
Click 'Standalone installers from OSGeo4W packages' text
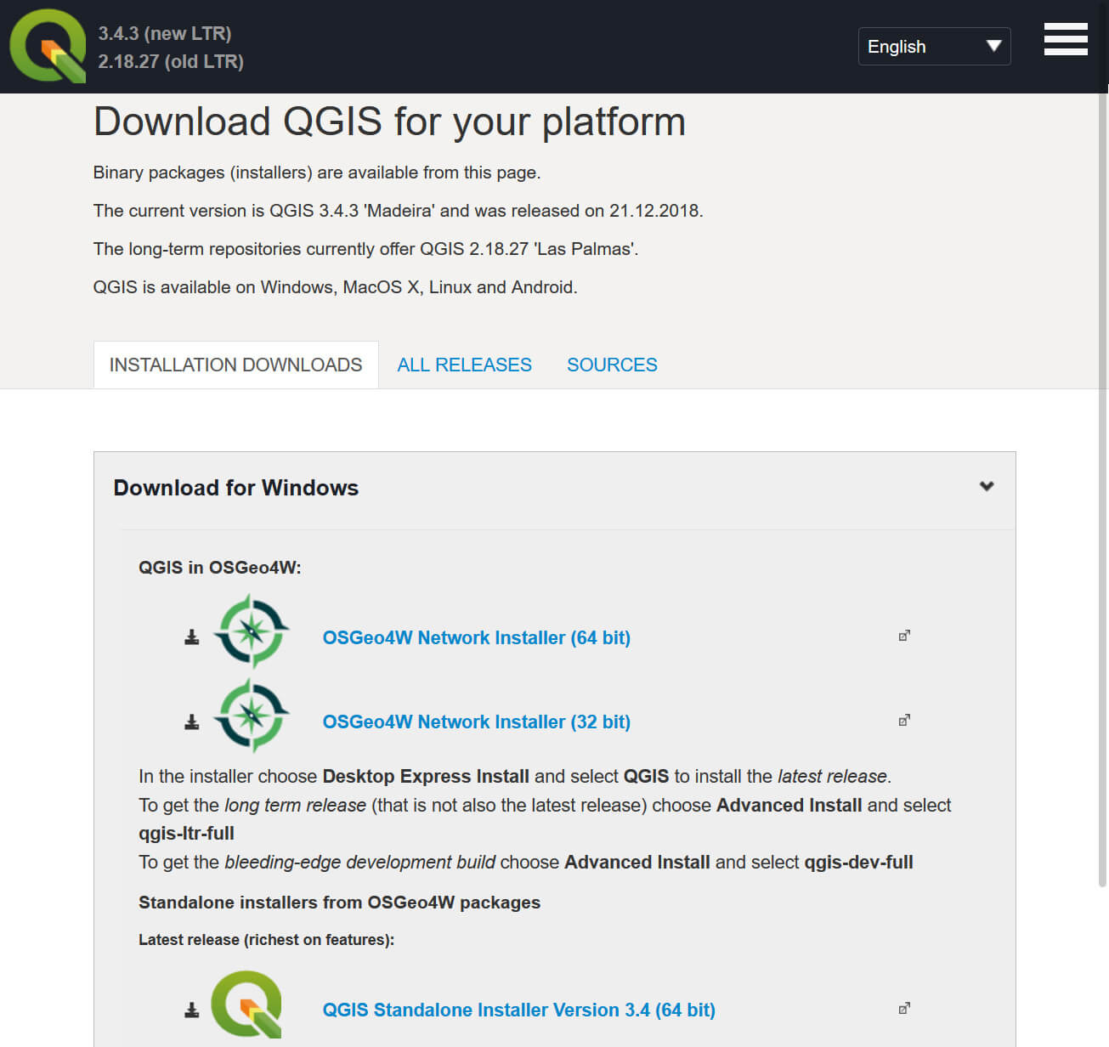click(339, 903)
